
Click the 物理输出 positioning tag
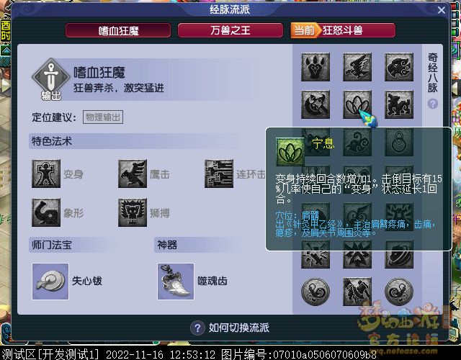tap(103, 117)
